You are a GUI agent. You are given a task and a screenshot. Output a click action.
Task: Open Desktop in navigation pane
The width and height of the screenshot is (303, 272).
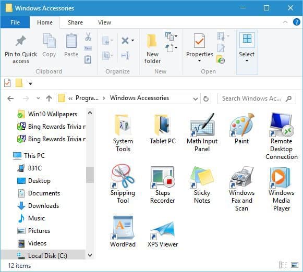[x=34, y=181]
